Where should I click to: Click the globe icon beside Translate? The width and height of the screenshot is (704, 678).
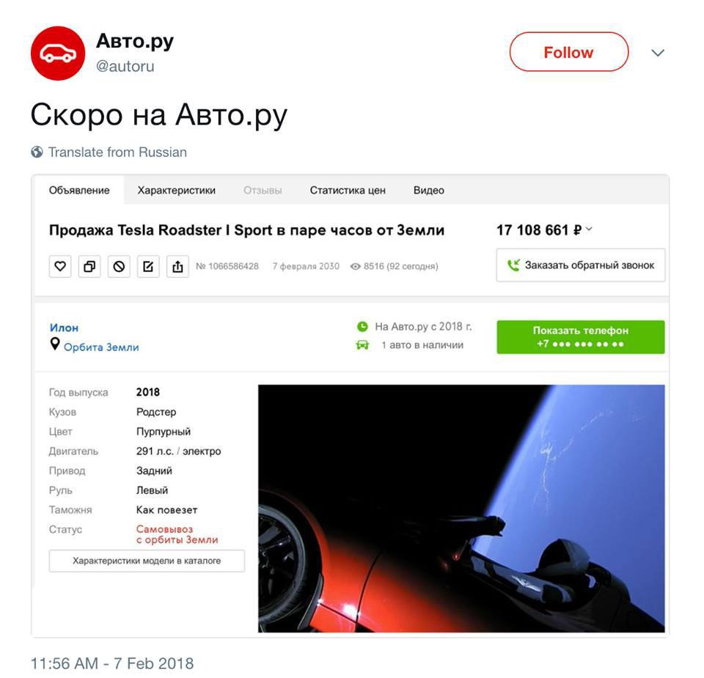[37, 152]
